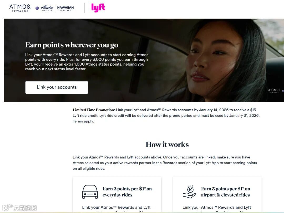Viewport: 284px width, 213px height.
Task: Click the Link your accounts button
Action: point(57,87)
